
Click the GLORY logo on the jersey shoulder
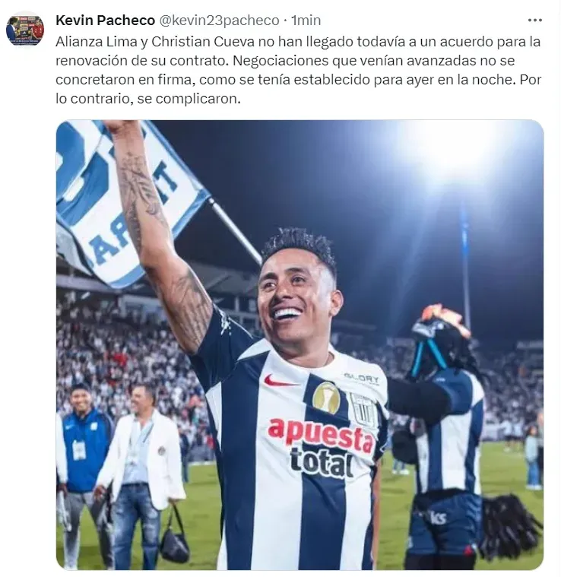click(362, 378)
